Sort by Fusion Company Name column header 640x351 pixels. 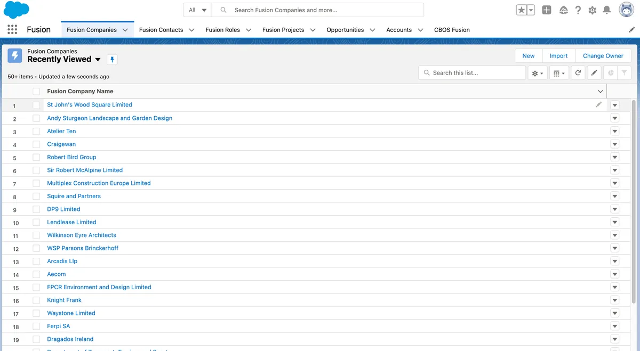coord(80,92)
